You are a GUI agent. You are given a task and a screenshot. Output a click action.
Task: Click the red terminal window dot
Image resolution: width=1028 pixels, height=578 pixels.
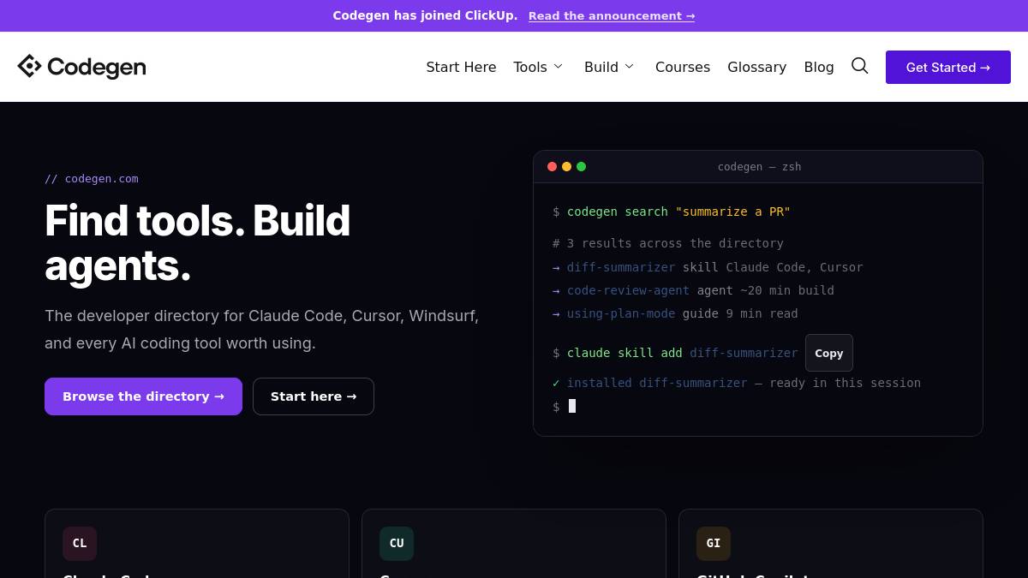click(552, 166)
